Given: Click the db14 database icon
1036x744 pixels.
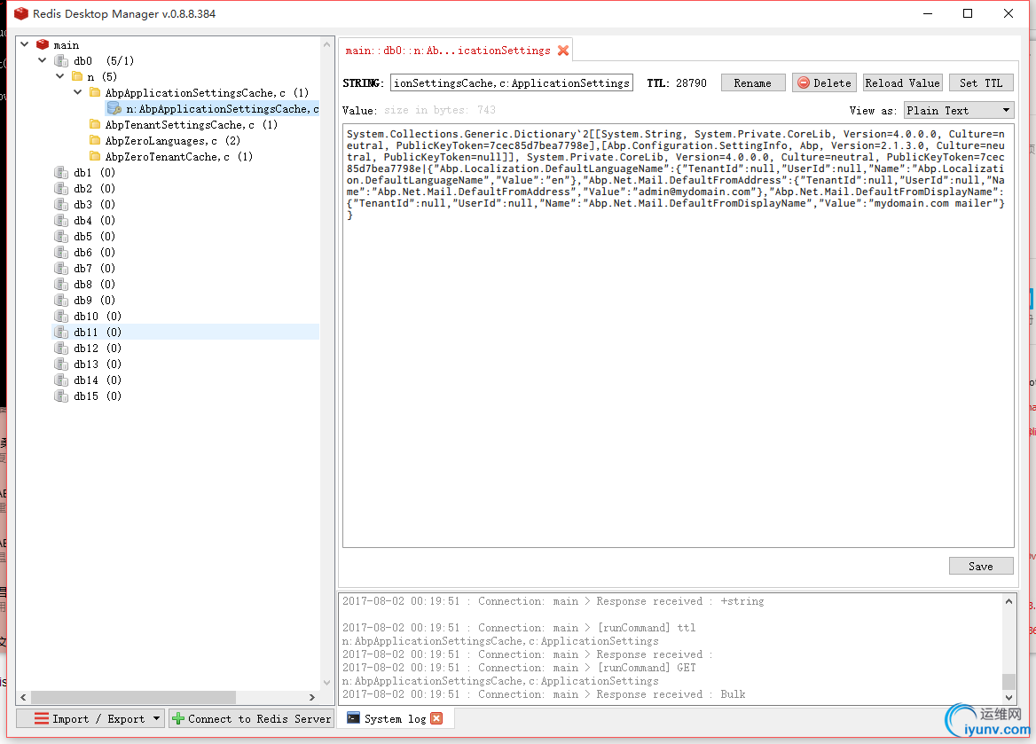Looking at the screenshot, I should 61,380.
